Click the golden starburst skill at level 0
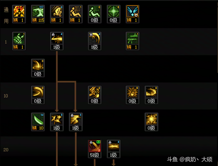218x166 pixels. (x=151, y=122)
